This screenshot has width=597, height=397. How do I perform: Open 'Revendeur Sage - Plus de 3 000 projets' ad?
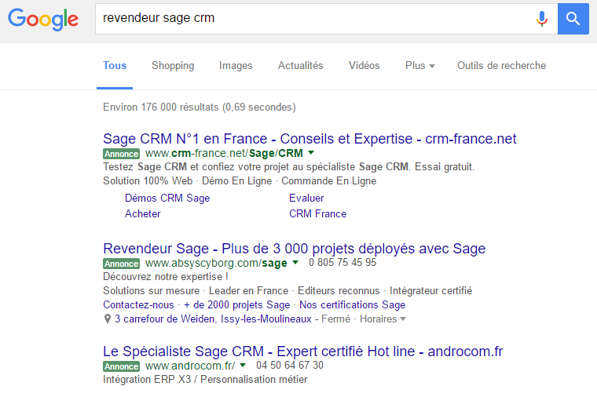click(295, 249)
